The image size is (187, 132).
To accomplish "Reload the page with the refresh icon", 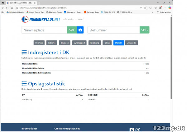I will click(x=13, y=7).
